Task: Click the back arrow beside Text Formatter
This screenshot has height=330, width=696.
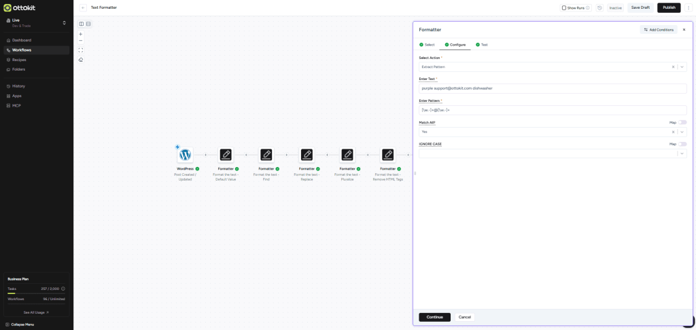Action: coord(83,7)
